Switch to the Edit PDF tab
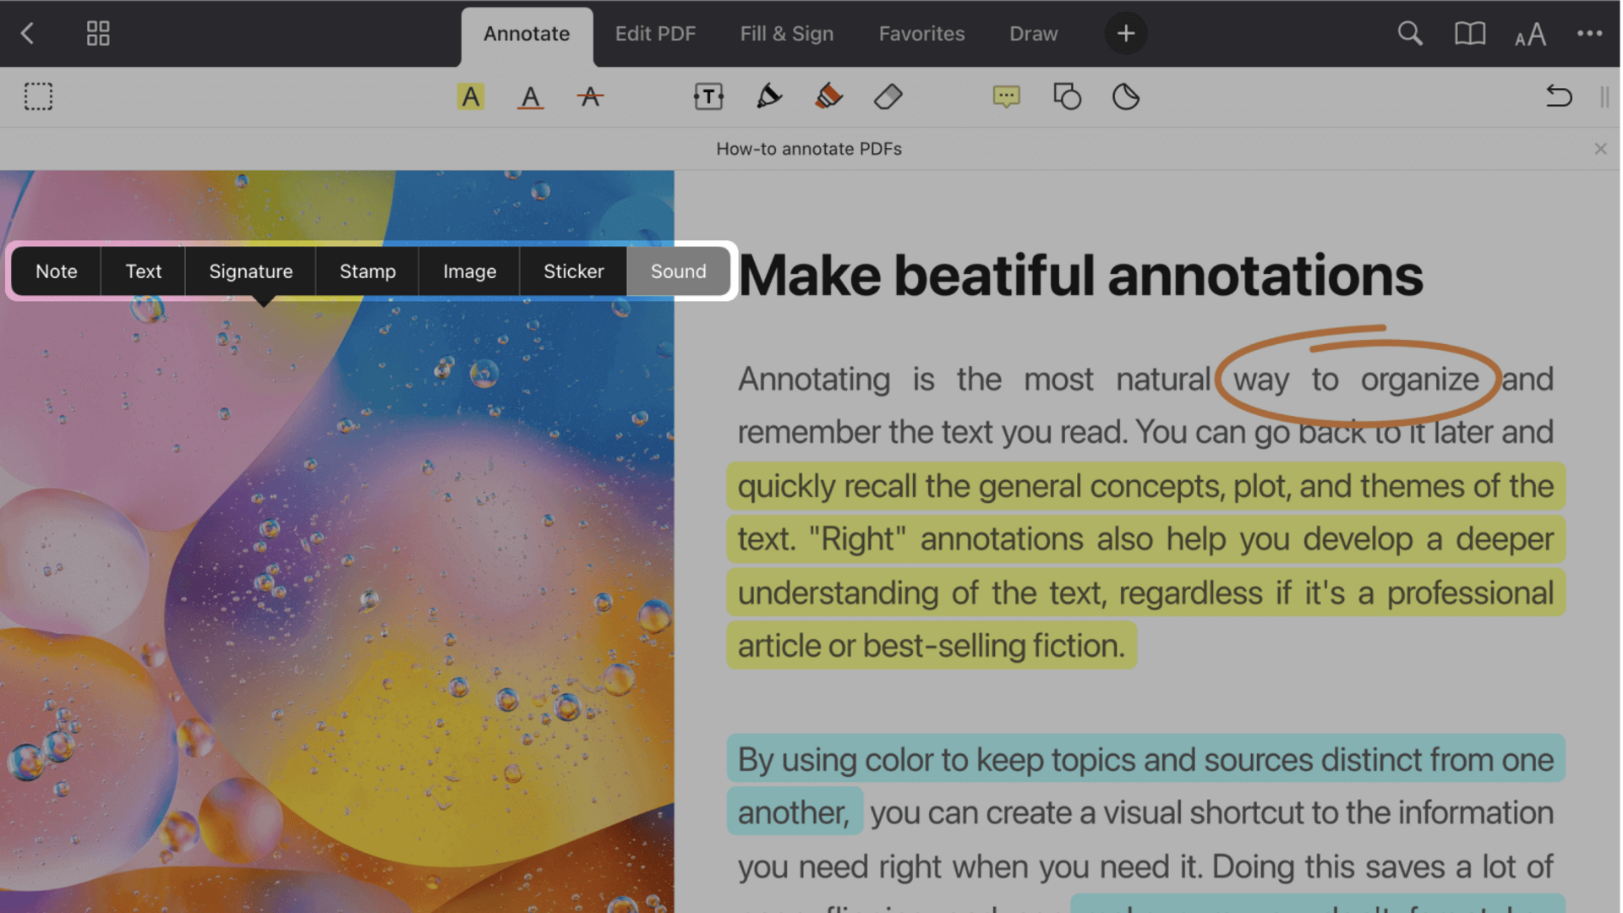 coord(655,34)
